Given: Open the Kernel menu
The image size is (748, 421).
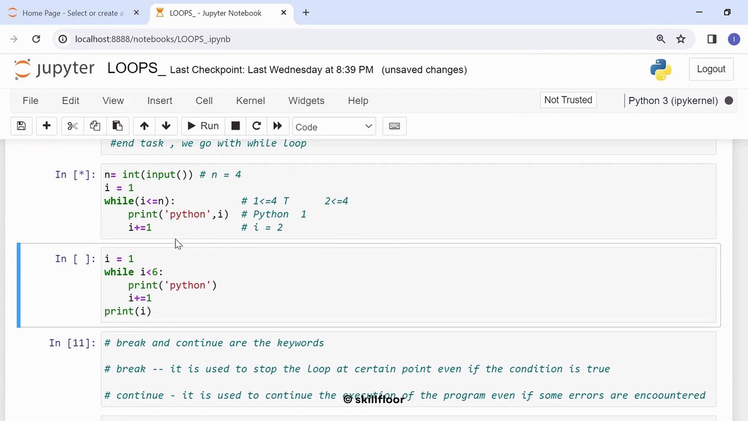Looking at the screenshot, I should [x=251, y=101].
